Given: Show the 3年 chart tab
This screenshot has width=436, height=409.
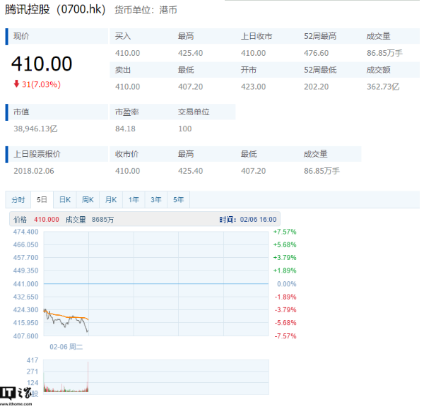Looking at the screenshot, I should pos(156,200).
